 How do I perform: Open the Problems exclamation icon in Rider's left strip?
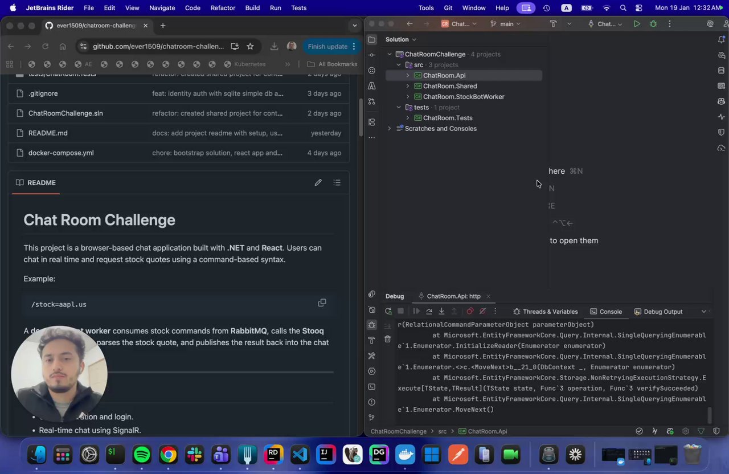point(372,402)
